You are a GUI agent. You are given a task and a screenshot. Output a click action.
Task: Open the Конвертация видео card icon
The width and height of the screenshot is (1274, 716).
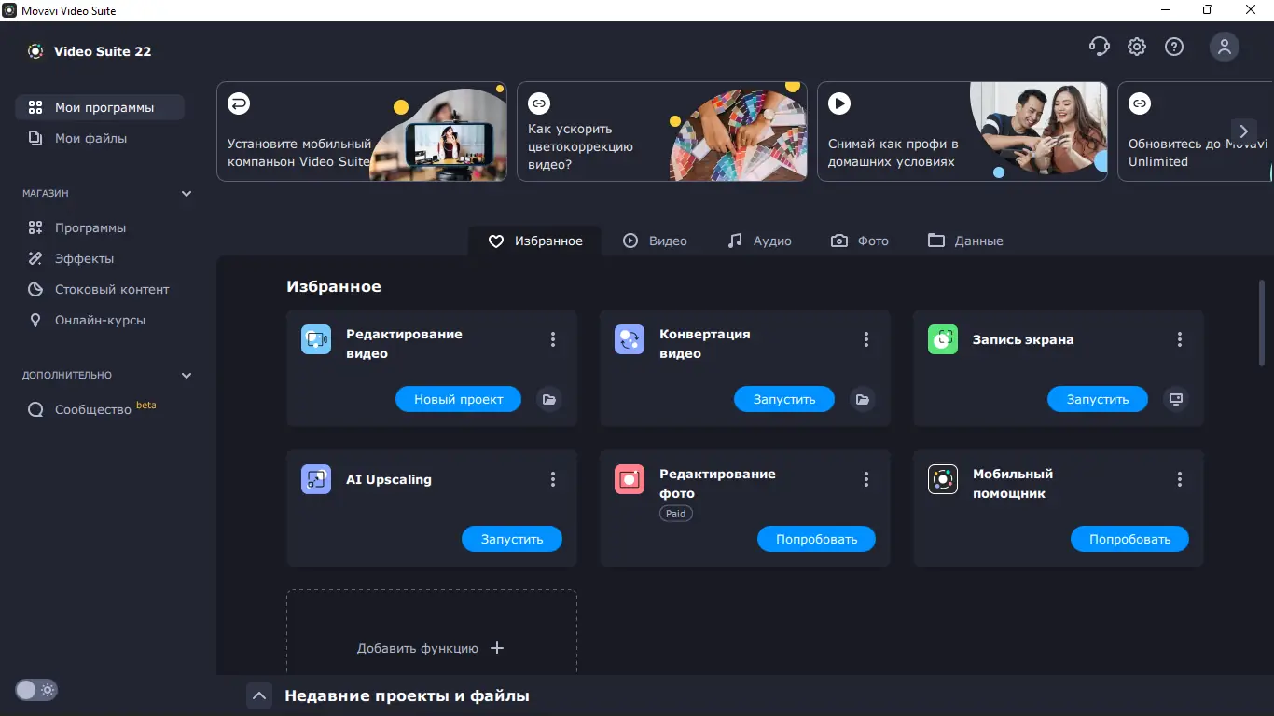pyautogui.click(x=630, y=339)
